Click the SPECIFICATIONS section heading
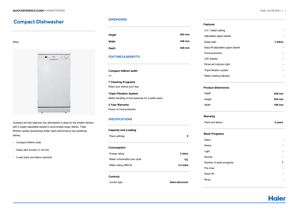299x211 pixels. click(120, 119)
